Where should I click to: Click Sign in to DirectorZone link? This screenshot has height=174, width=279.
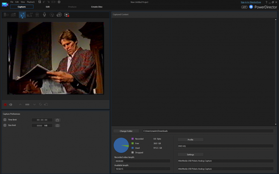[251, 2]
